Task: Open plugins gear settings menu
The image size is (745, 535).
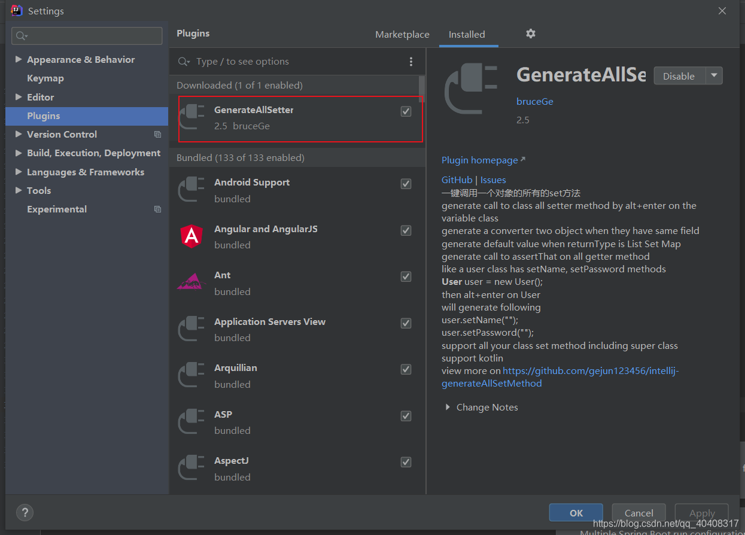Action: [x=530, y=34]
